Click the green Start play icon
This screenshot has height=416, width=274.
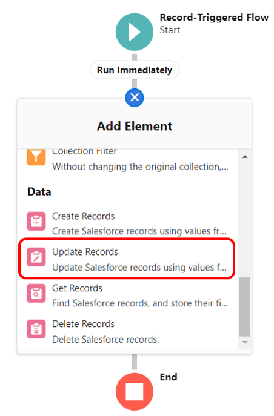(x=135, y=32)
